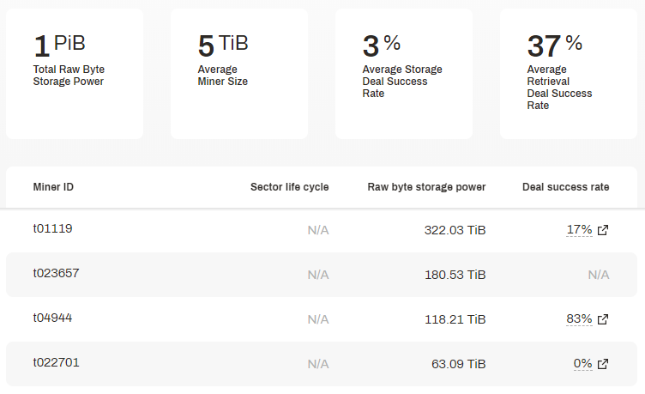This screenshot has height=394, width=645.
Task: Sort by Raw byte storage power header
Action: point(426,187)
